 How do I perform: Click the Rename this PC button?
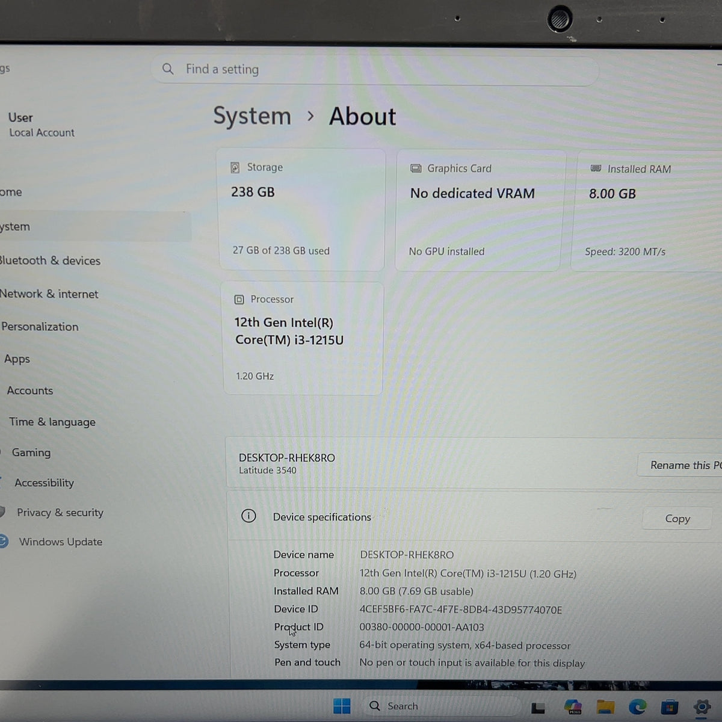pos(680,465)
